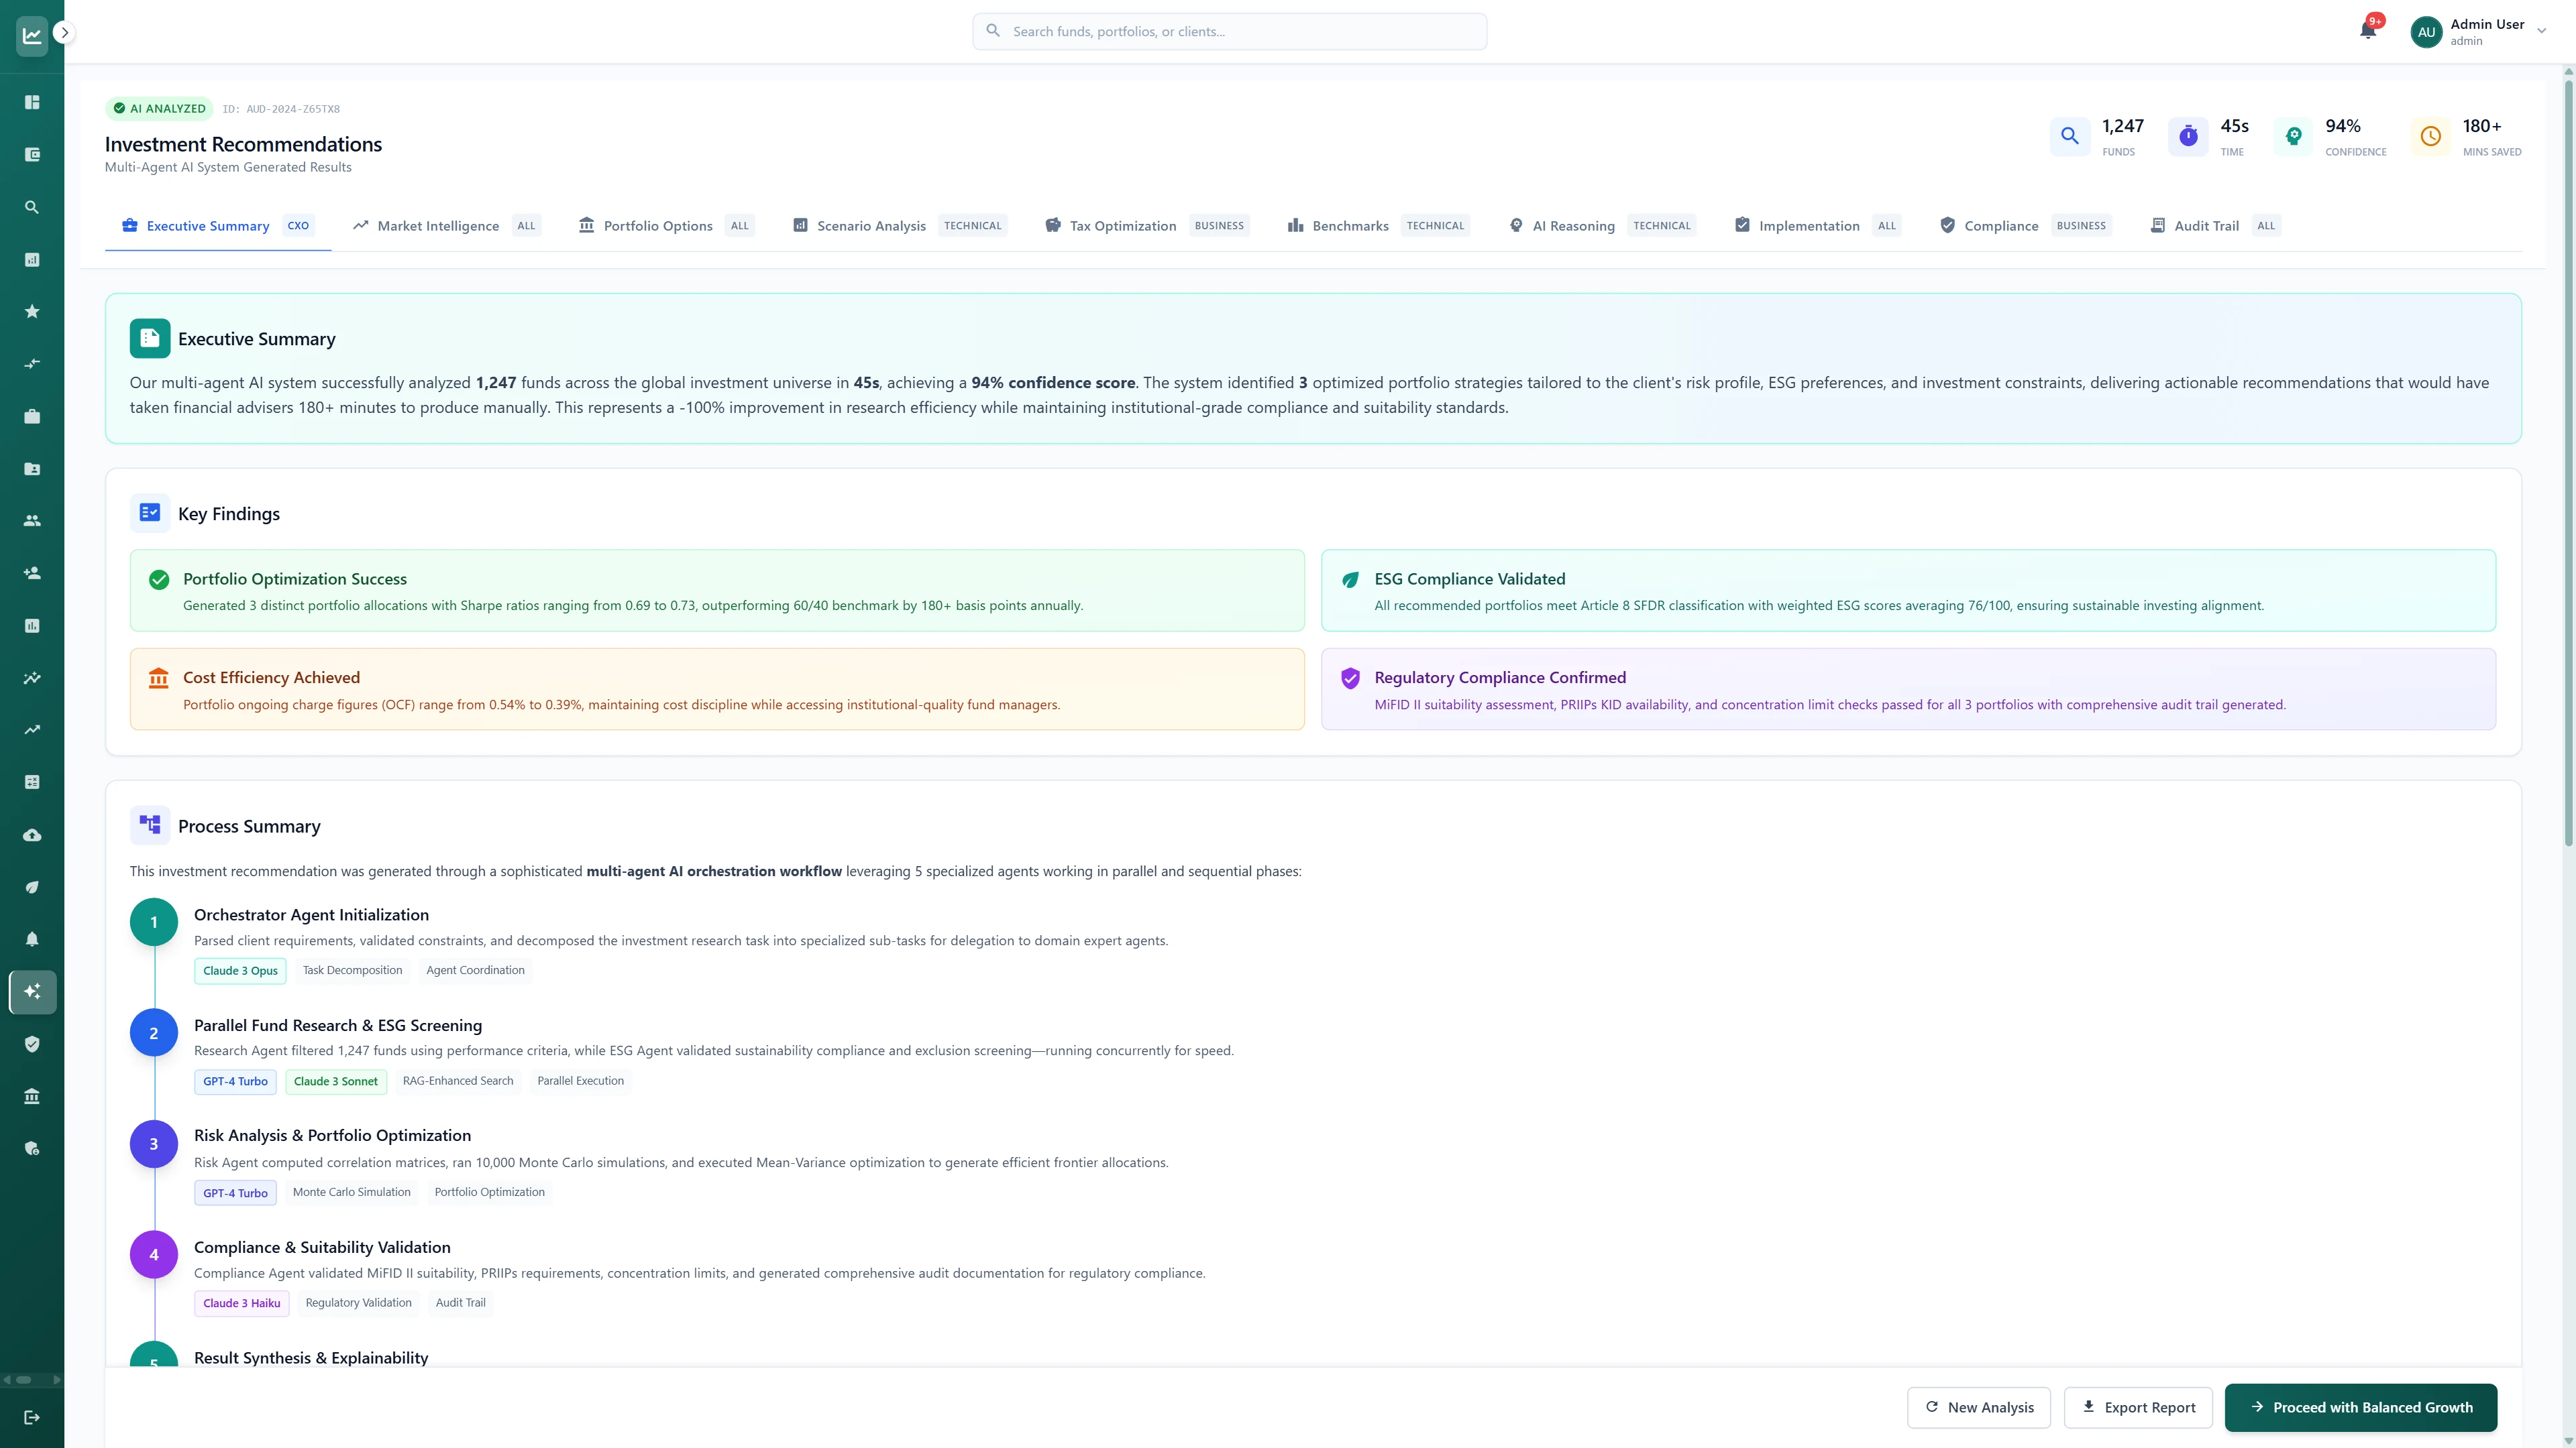
Task: Select the star favorites icon in the sidebar
Action: coord(32,311)
